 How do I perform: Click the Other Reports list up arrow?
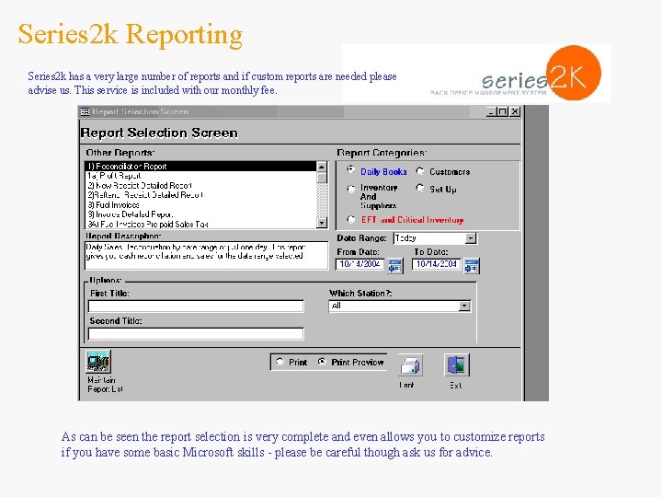click(322, 167)
